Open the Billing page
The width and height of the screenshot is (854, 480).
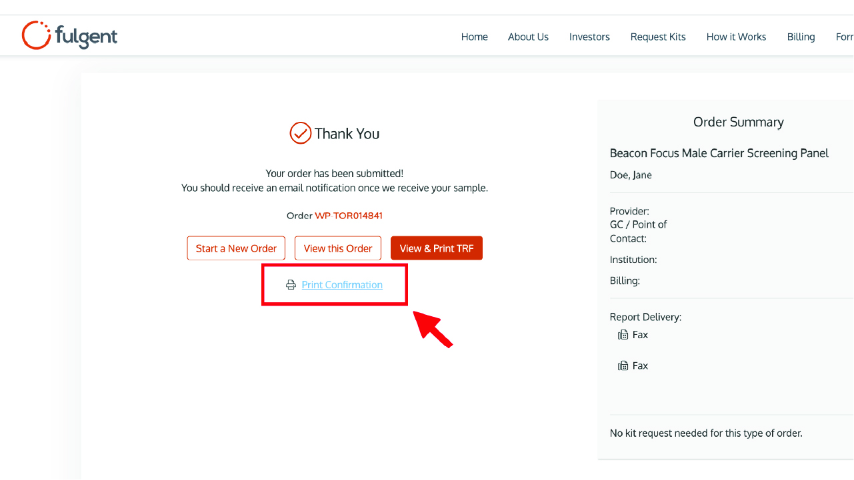click(x=801, y=37)
